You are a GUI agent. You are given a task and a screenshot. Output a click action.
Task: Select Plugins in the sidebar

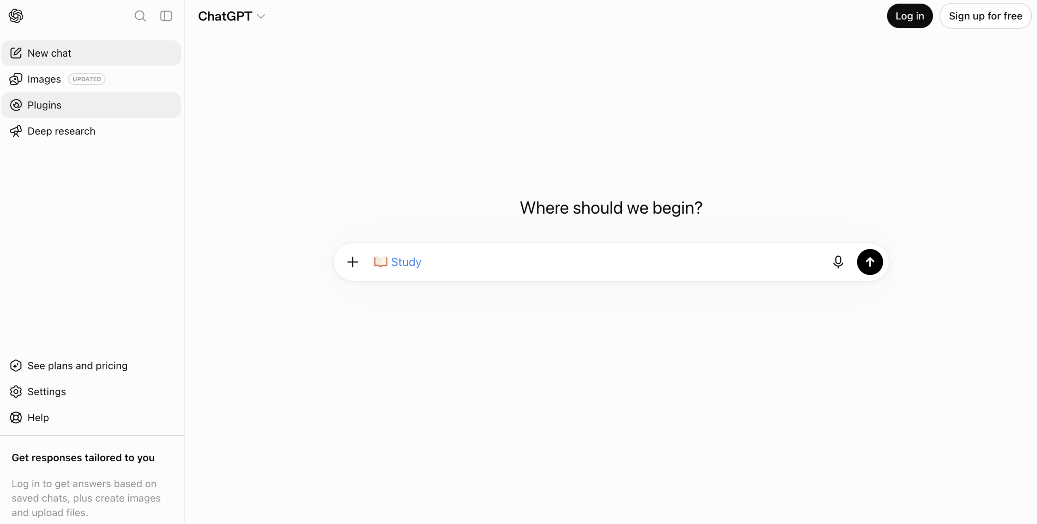pos(91,105)
